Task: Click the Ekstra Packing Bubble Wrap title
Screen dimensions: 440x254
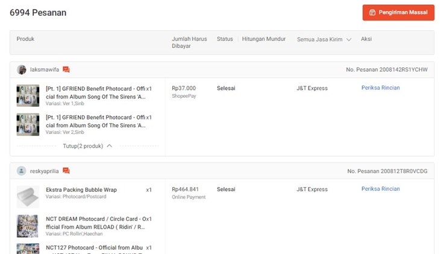Action: [x=81, y=189]
